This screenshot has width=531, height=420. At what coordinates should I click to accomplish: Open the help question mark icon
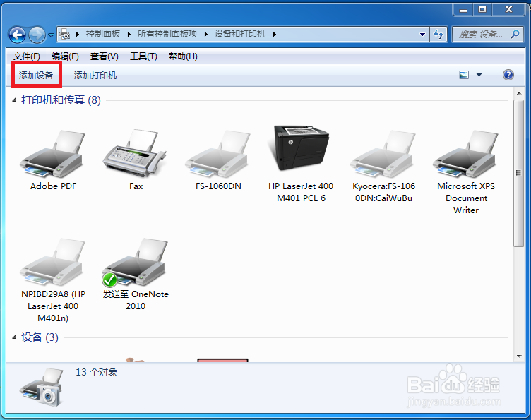[508, 75]
